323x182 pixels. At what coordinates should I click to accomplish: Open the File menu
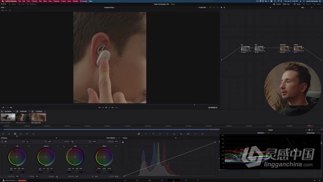pyautogui.click(x=19, y=1)
